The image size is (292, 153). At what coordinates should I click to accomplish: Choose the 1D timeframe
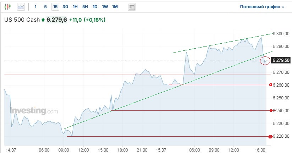[95, 7]
